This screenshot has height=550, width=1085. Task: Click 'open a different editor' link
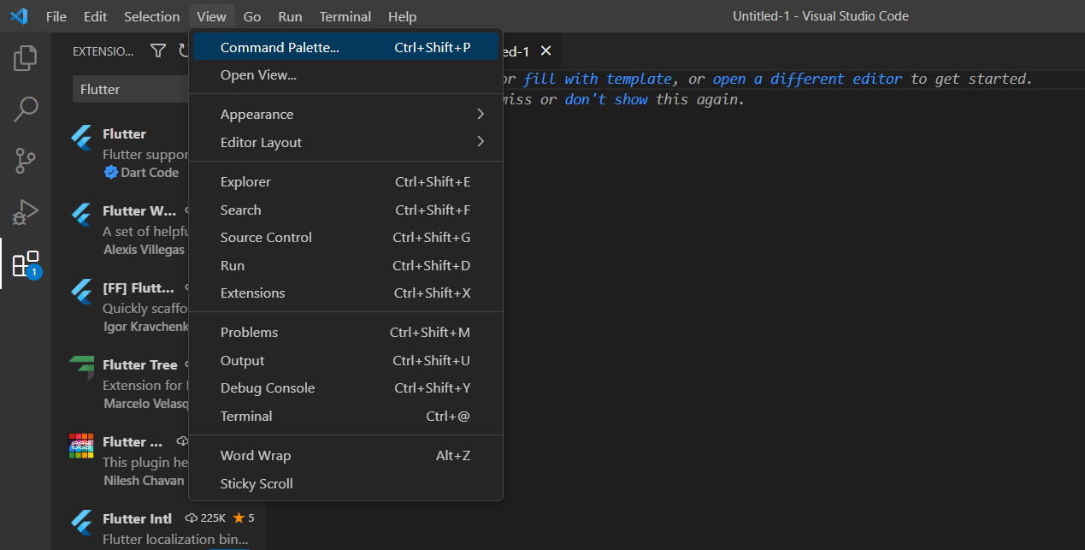pyautogui.click(x=807, y=79)
